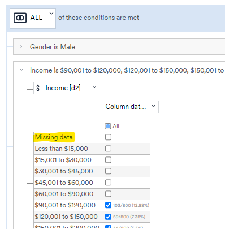Open the Column data dropdown

[131, 107]
